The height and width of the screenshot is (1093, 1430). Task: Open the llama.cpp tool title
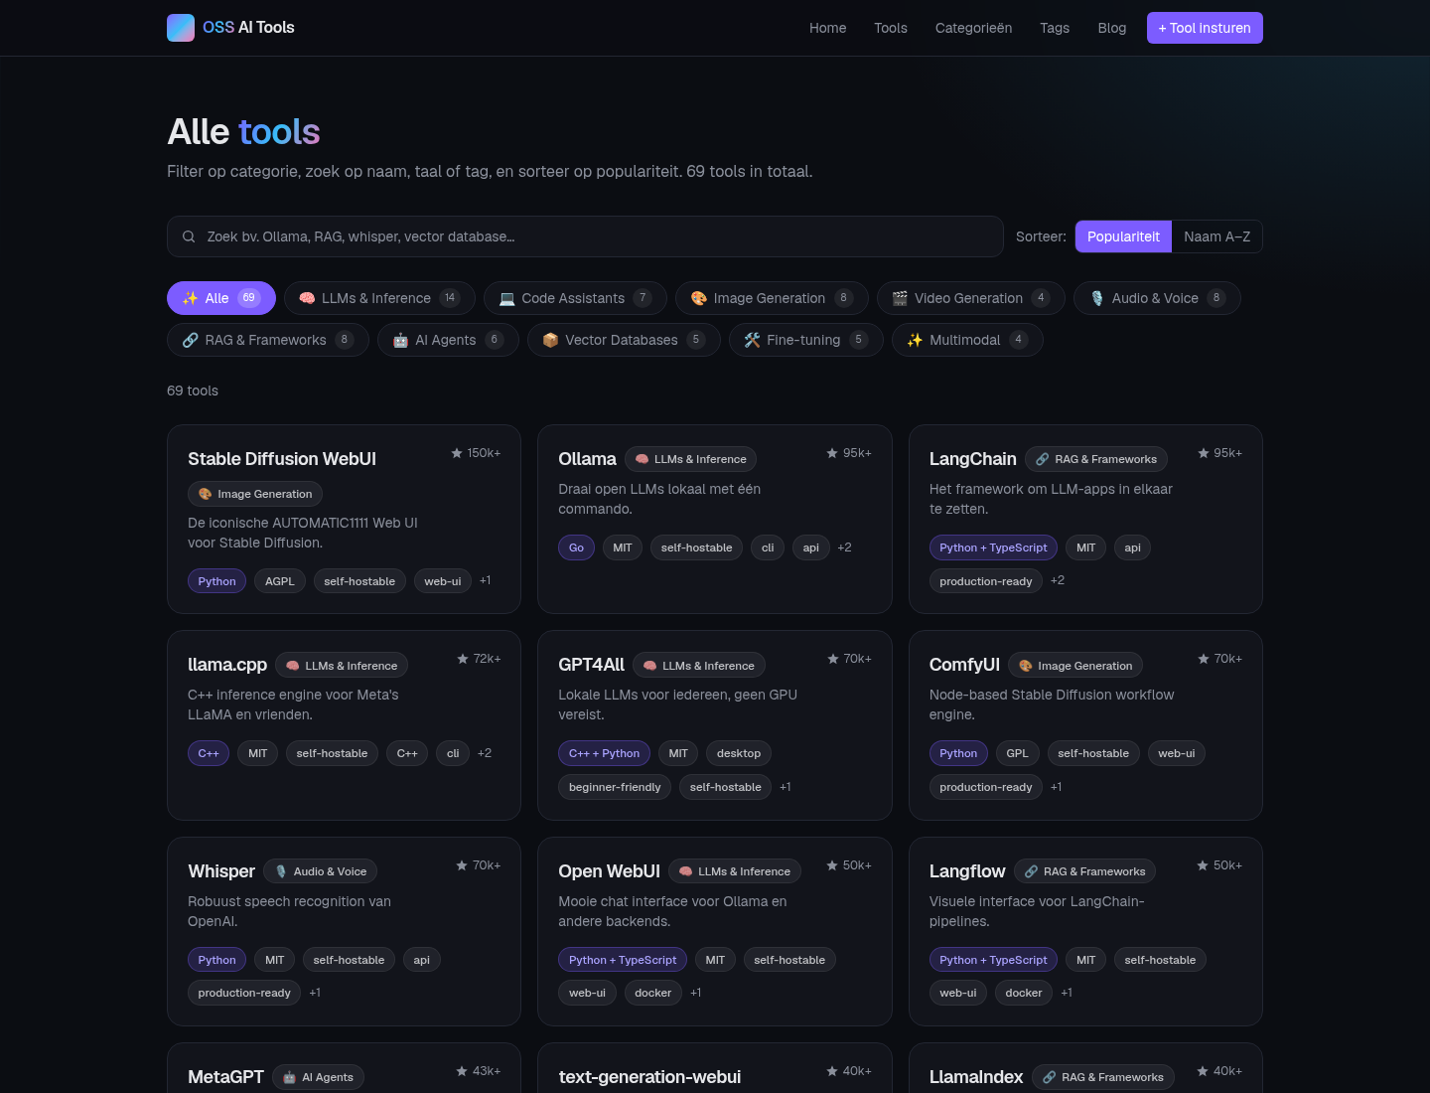pos(227,665)
